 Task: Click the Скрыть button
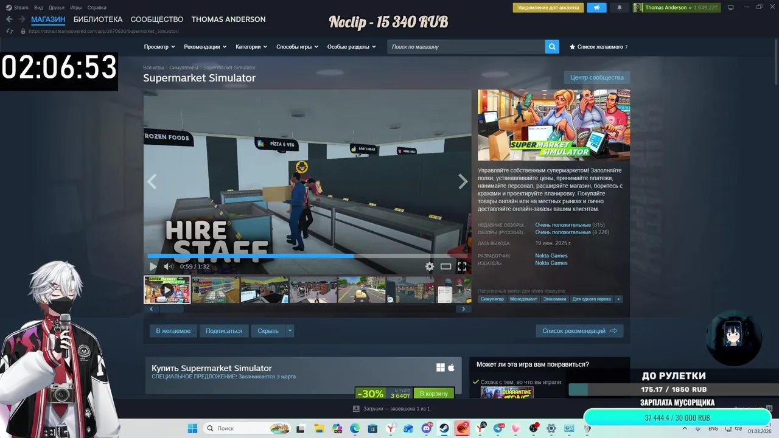pyautogui.click(x=268, y=331)
